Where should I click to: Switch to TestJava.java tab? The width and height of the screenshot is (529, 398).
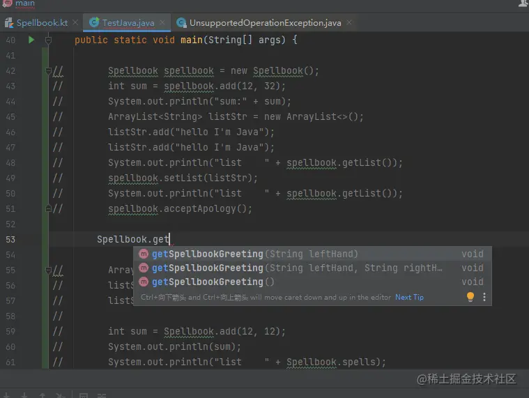click(x=128, y=23)
